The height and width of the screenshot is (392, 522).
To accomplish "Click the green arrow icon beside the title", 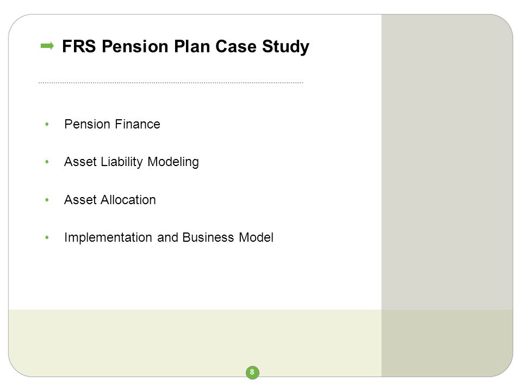I will [47, 46].
